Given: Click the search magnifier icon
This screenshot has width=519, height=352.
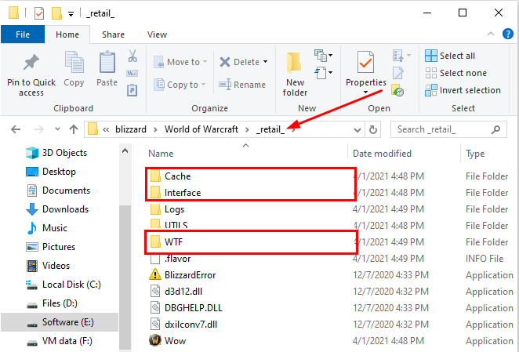Looking at the screenshot, I should (x=495, y=129).
